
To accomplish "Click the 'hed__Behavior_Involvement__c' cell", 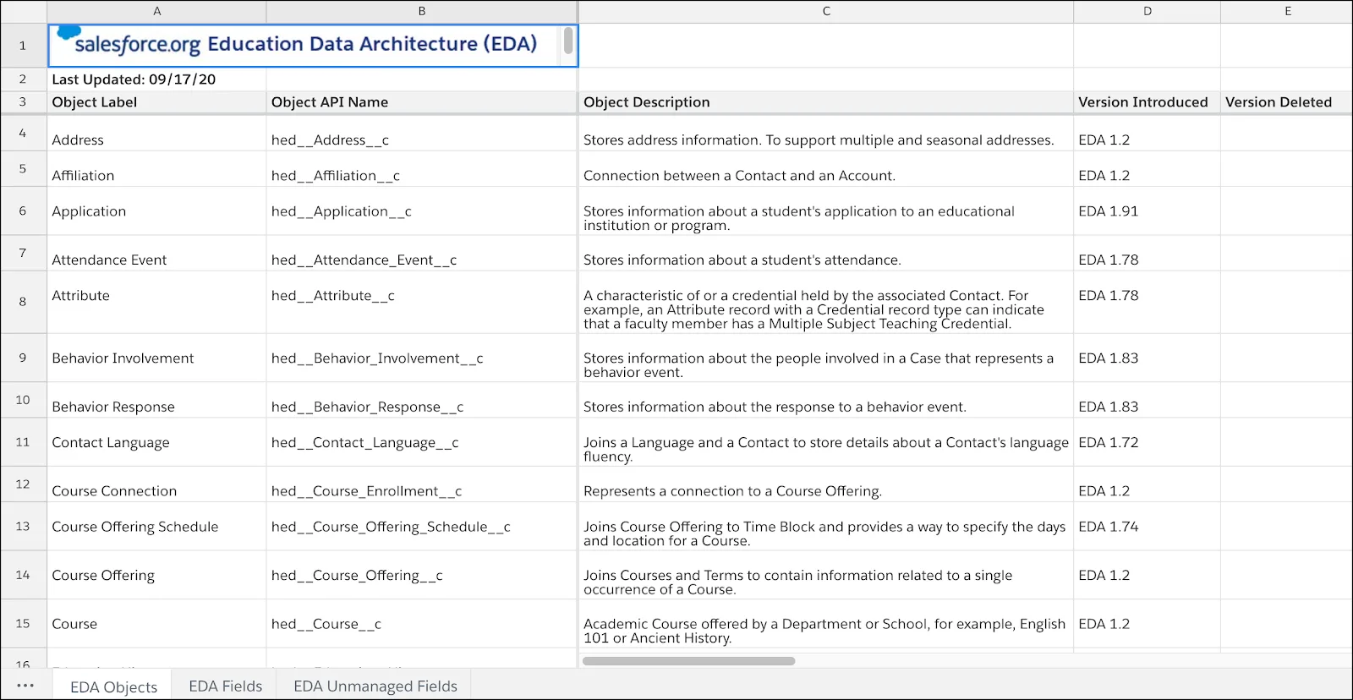I will 422,358.
